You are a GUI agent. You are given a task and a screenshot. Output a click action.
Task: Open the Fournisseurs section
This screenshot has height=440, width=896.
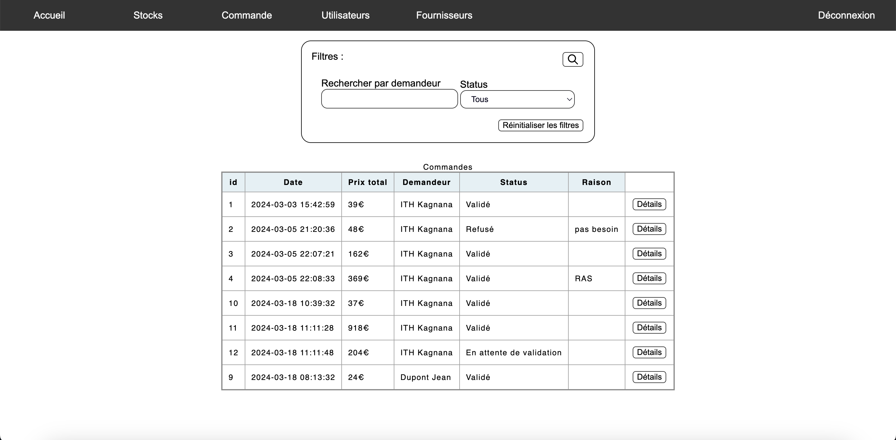point(444,15)
